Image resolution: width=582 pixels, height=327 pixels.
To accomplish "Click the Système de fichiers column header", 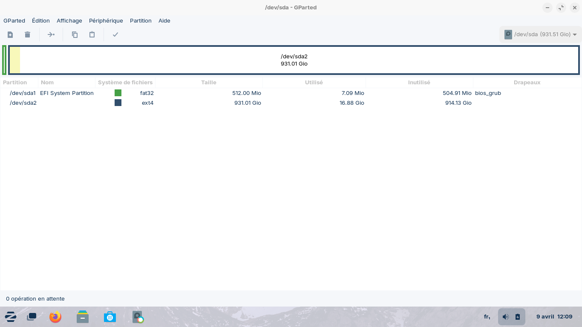I will point(125,83).
